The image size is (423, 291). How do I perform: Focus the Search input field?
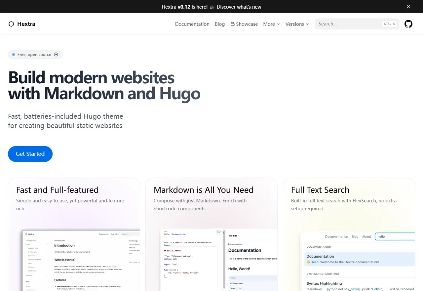point(357,24)
